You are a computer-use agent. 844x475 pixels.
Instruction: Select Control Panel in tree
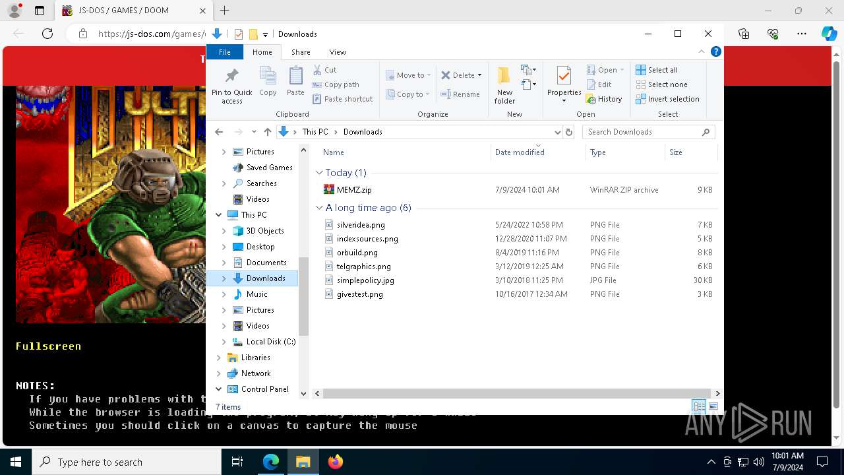[x=264, y=389]
